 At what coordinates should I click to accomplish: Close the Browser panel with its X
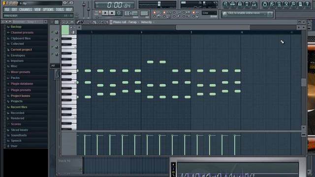46,22
